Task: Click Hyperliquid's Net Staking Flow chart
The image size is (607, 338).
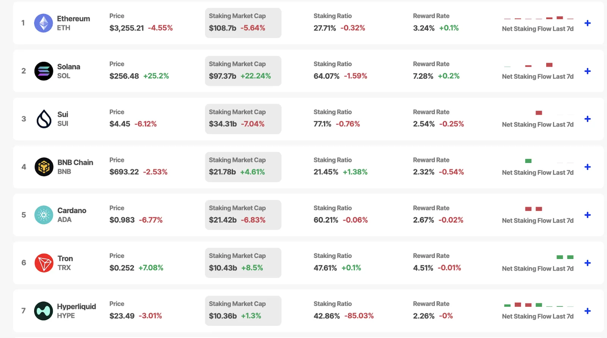Action: coord(538,305)
